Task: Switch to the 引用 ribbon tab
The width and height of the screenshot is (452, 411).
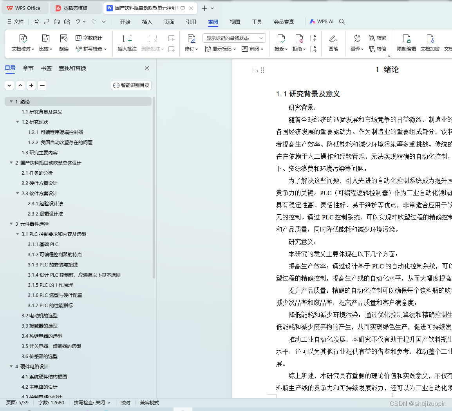Action: point(191,22)
